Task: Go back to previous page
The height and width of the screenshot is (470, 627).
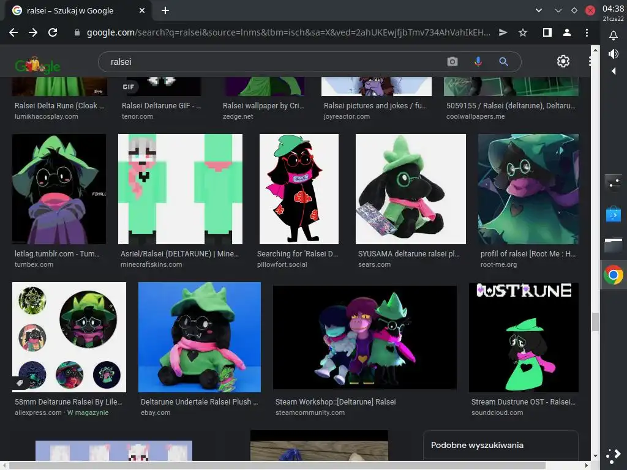Action: pyautogui.click(x=13, y=33)
